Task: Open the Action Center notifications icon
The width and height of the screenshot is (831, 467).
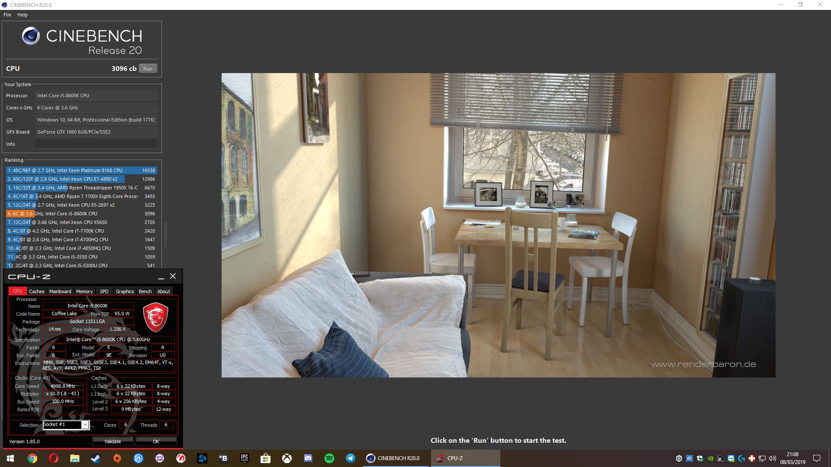Action: (x=817, y=458)
